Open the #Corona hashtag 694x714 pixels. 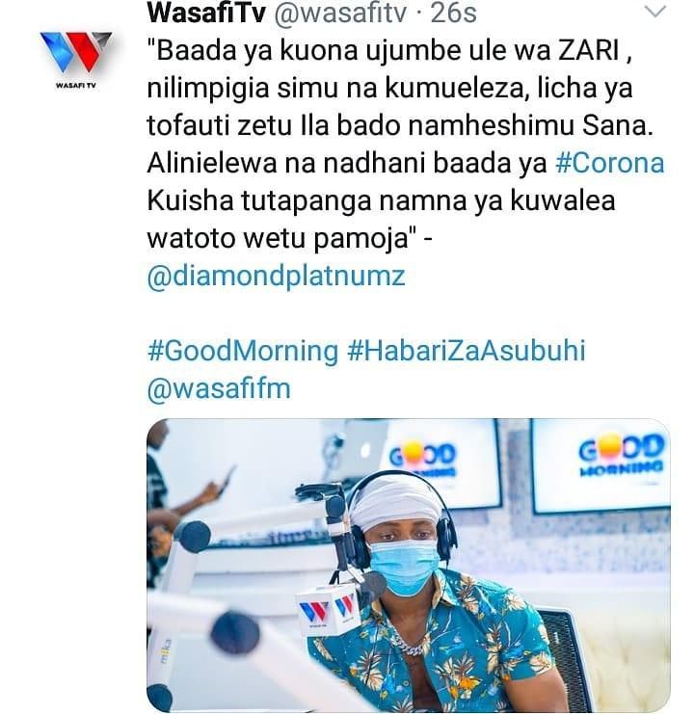(610, 163)
